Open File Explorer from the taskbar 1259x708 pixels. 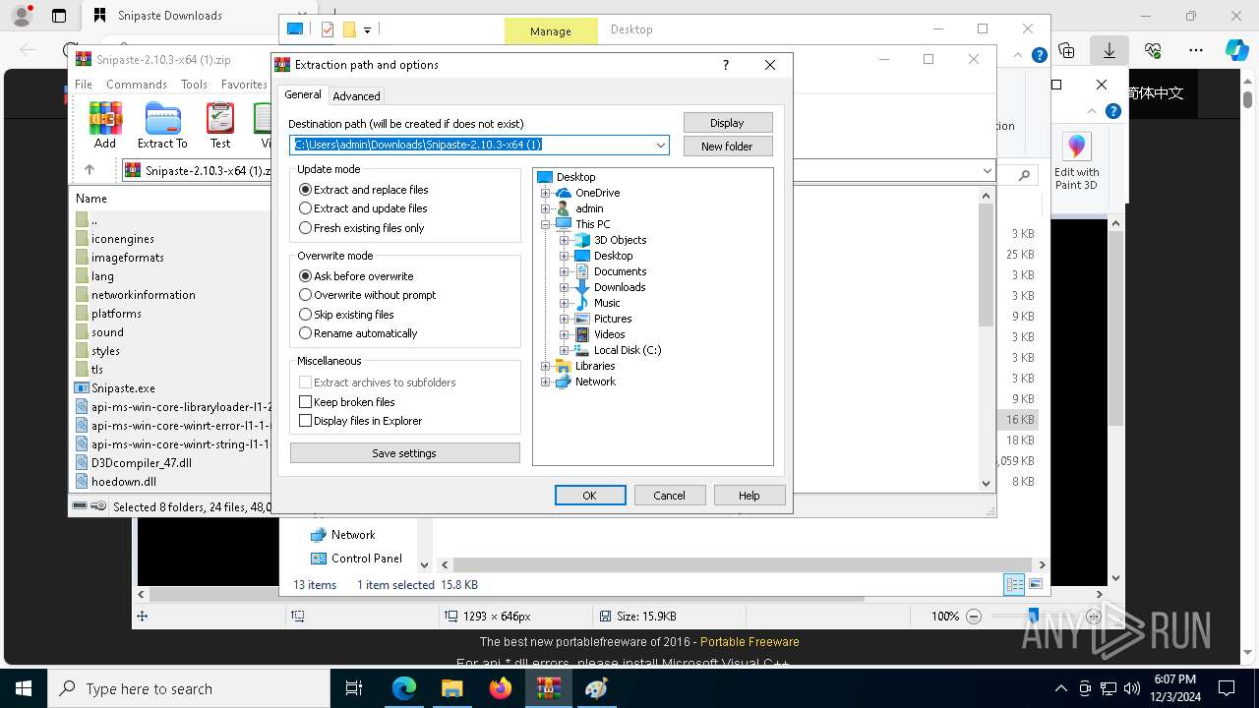click(x=452, y=688)
